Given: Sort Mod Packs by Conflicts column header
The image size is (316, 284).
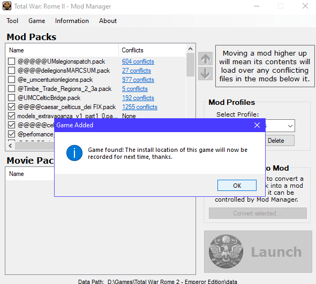Looking at the screenshot, I should [153, 50].
